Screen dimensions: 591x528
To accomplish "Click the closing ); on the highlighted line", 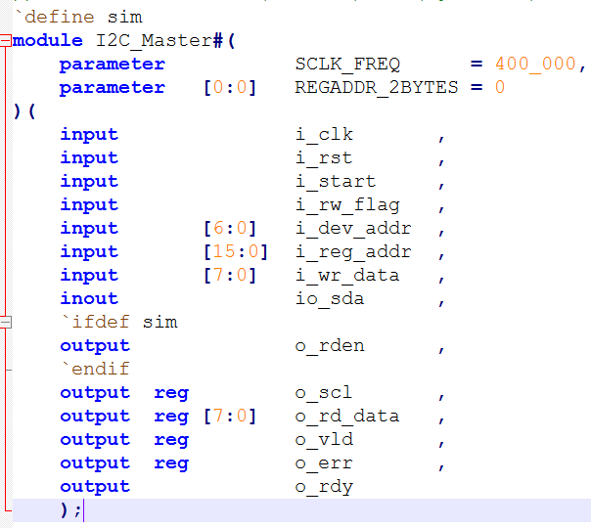I will [x=70, y=510].
